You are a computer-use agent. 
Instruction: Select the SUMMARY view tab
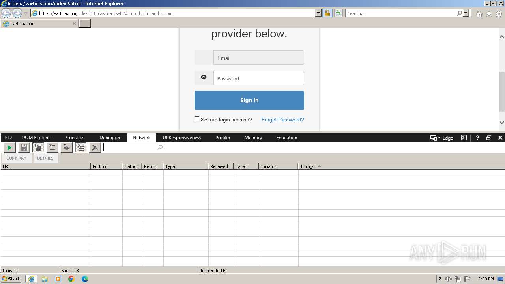coord(17,158)
